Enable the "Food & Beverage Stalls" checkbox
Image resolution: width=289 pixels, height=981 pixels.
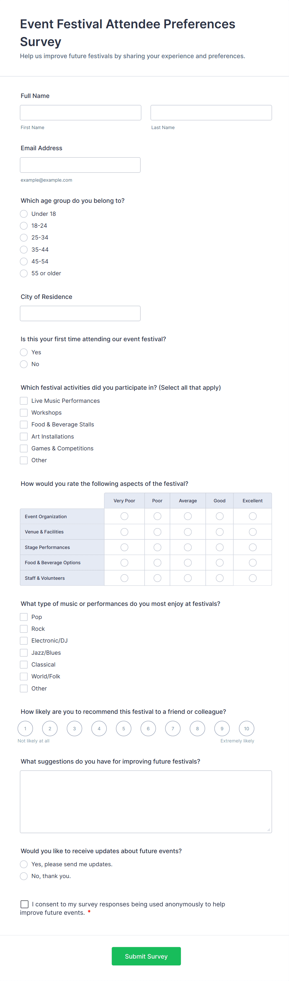[x=24, y=424]
